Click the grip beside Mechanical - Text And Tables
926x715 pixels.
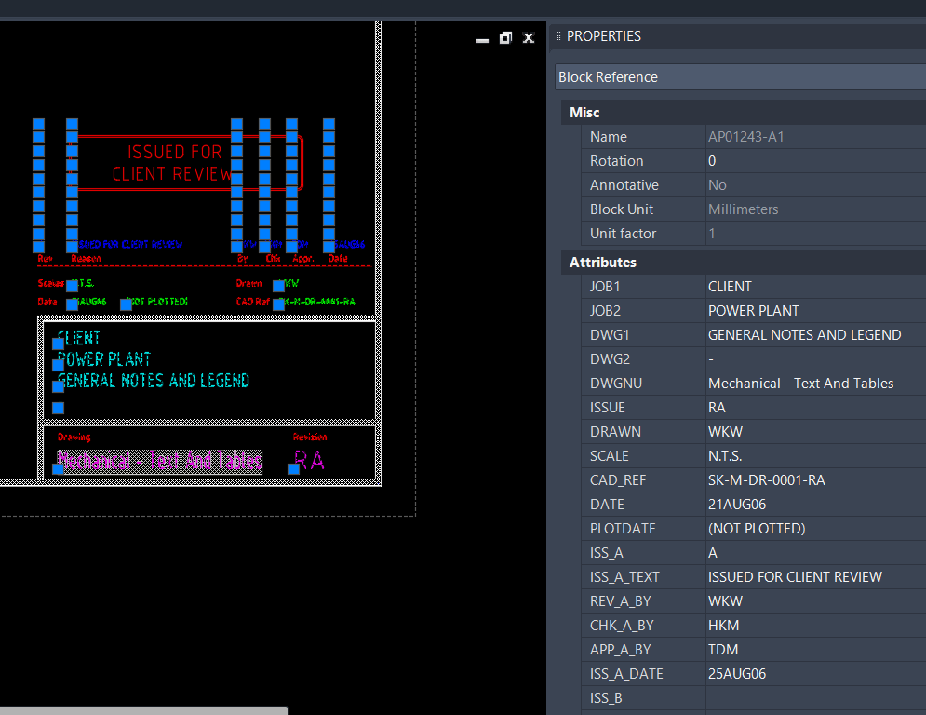58,469
